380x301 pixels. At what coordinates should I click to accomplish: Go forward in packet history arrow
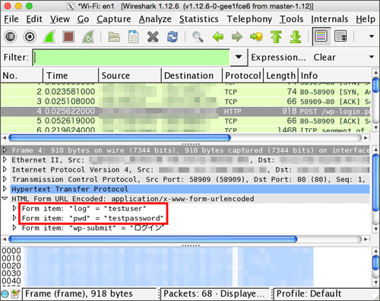point(237,37)
